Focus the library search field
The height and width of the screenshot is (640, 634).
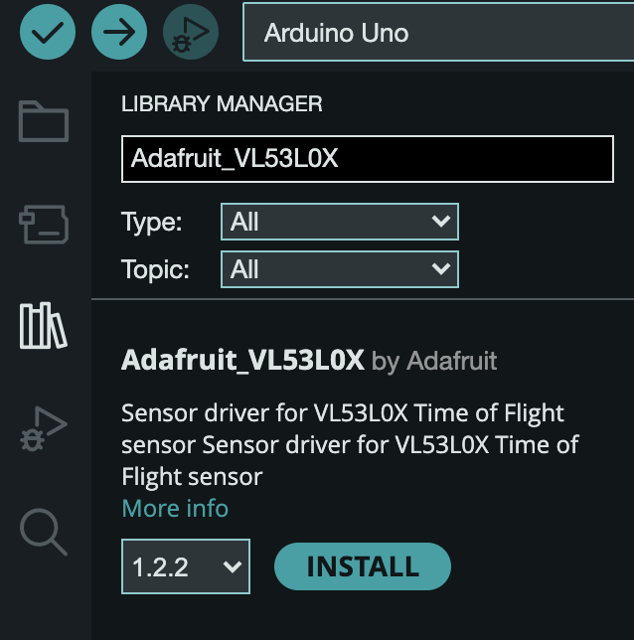pyautogui.click(x=368, y=159)
